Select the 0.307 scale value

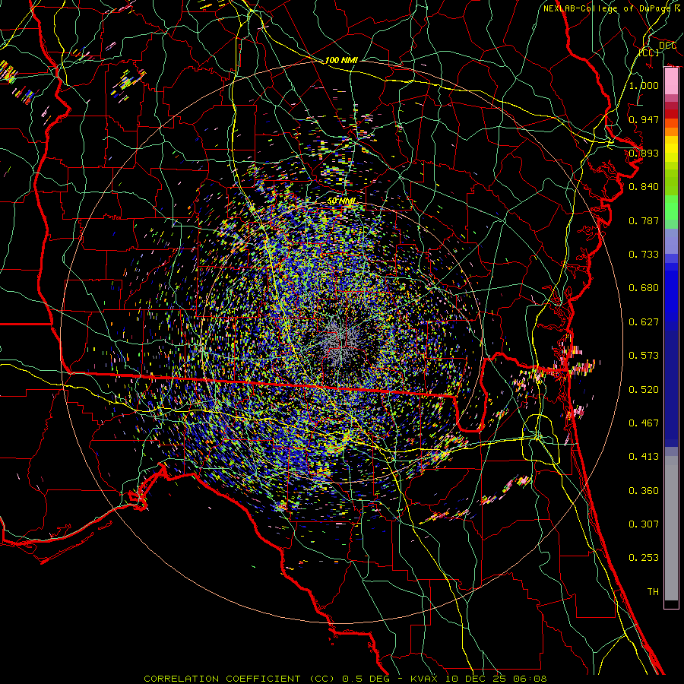point(644,524)
